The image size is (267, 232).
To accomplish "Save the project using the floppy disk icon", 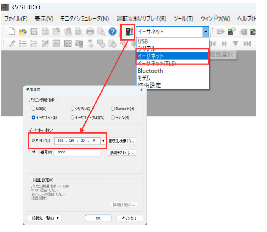I will 34,32.
